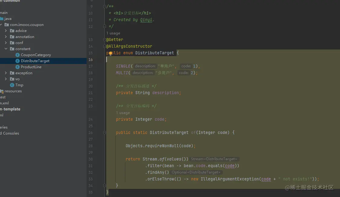Click the fold marker at line 34

coord(104,186)
